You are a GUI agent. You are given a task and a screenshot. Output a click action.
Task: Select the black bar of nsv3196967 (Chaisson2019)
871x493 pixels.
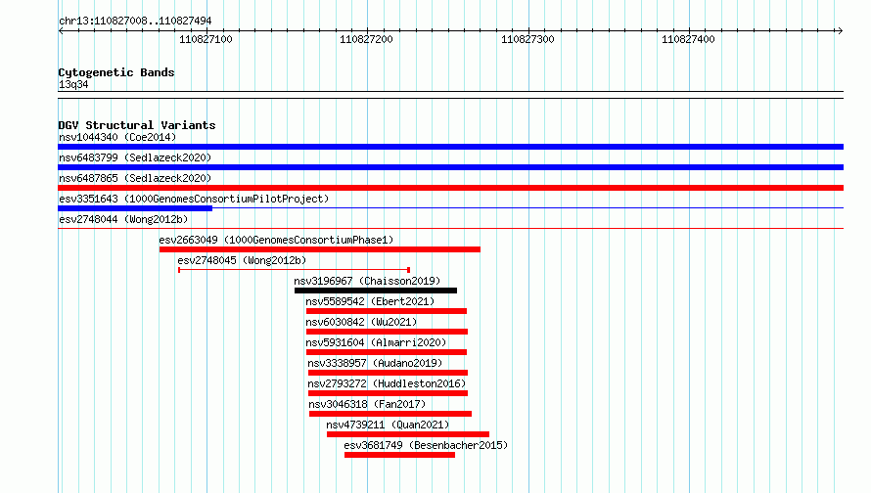tap(376, 291)
